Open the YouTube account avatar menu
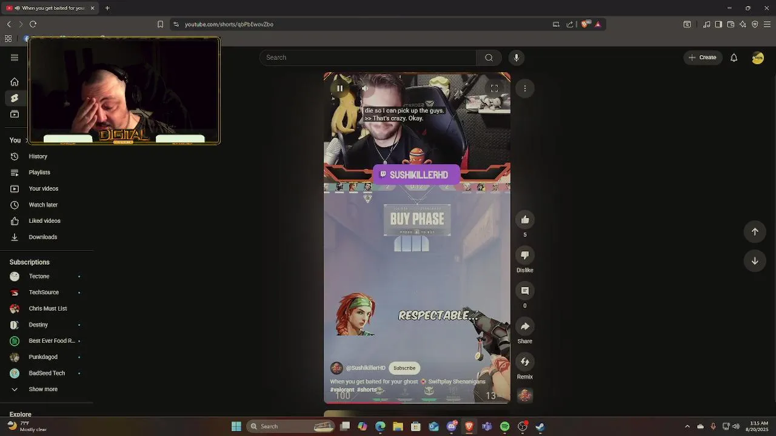The height and width of the screenshot is (436, 776). click(x=758, y=58)
